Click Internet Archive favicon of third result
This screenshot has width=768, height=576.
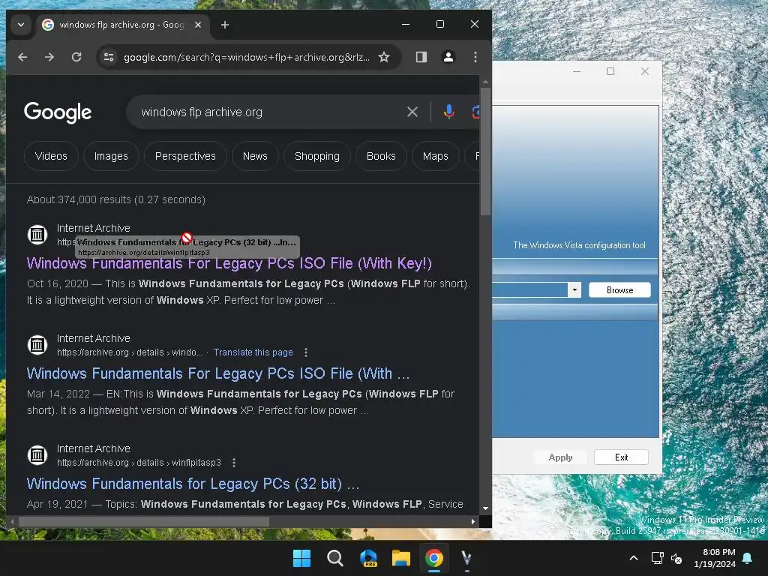pos(37,455)
